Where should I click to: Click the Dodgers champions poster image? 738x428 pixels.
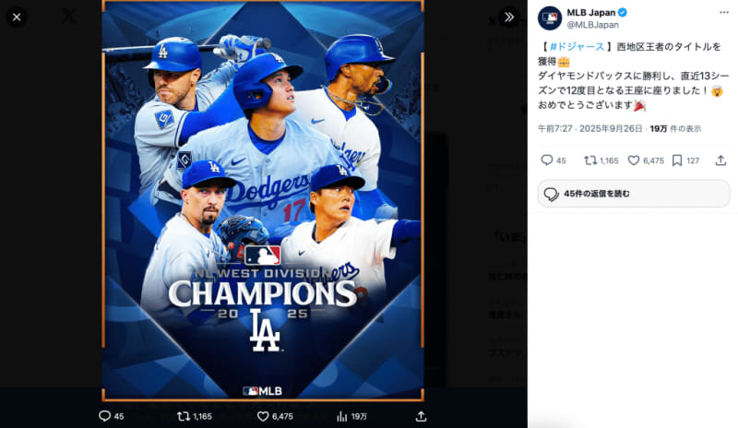[x=263, y=203]
